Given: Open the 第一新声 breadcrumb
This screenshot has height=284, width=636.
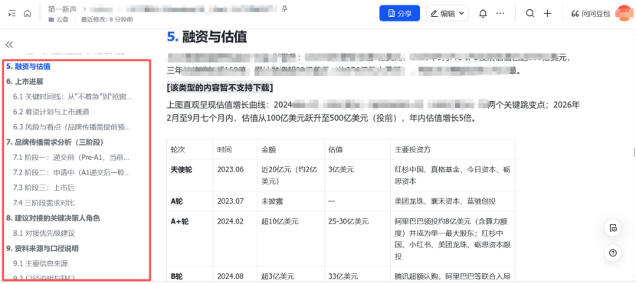Looking at the screenshot, I should [x=62, y=9].
